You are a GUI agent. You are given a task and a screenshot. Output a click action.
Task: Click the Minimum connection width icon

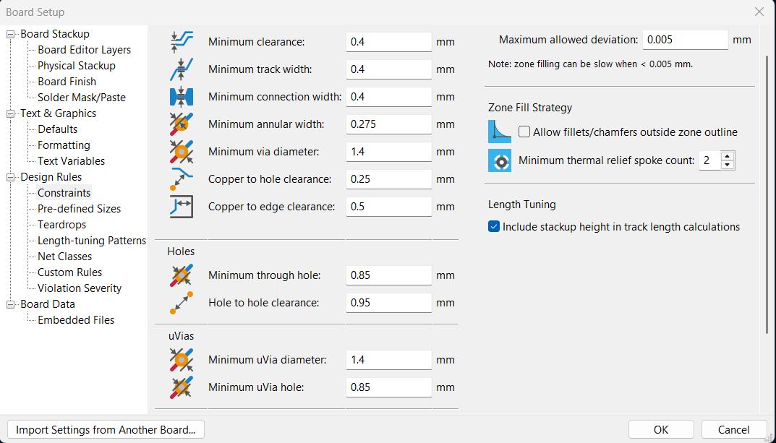tap(181, 97)
